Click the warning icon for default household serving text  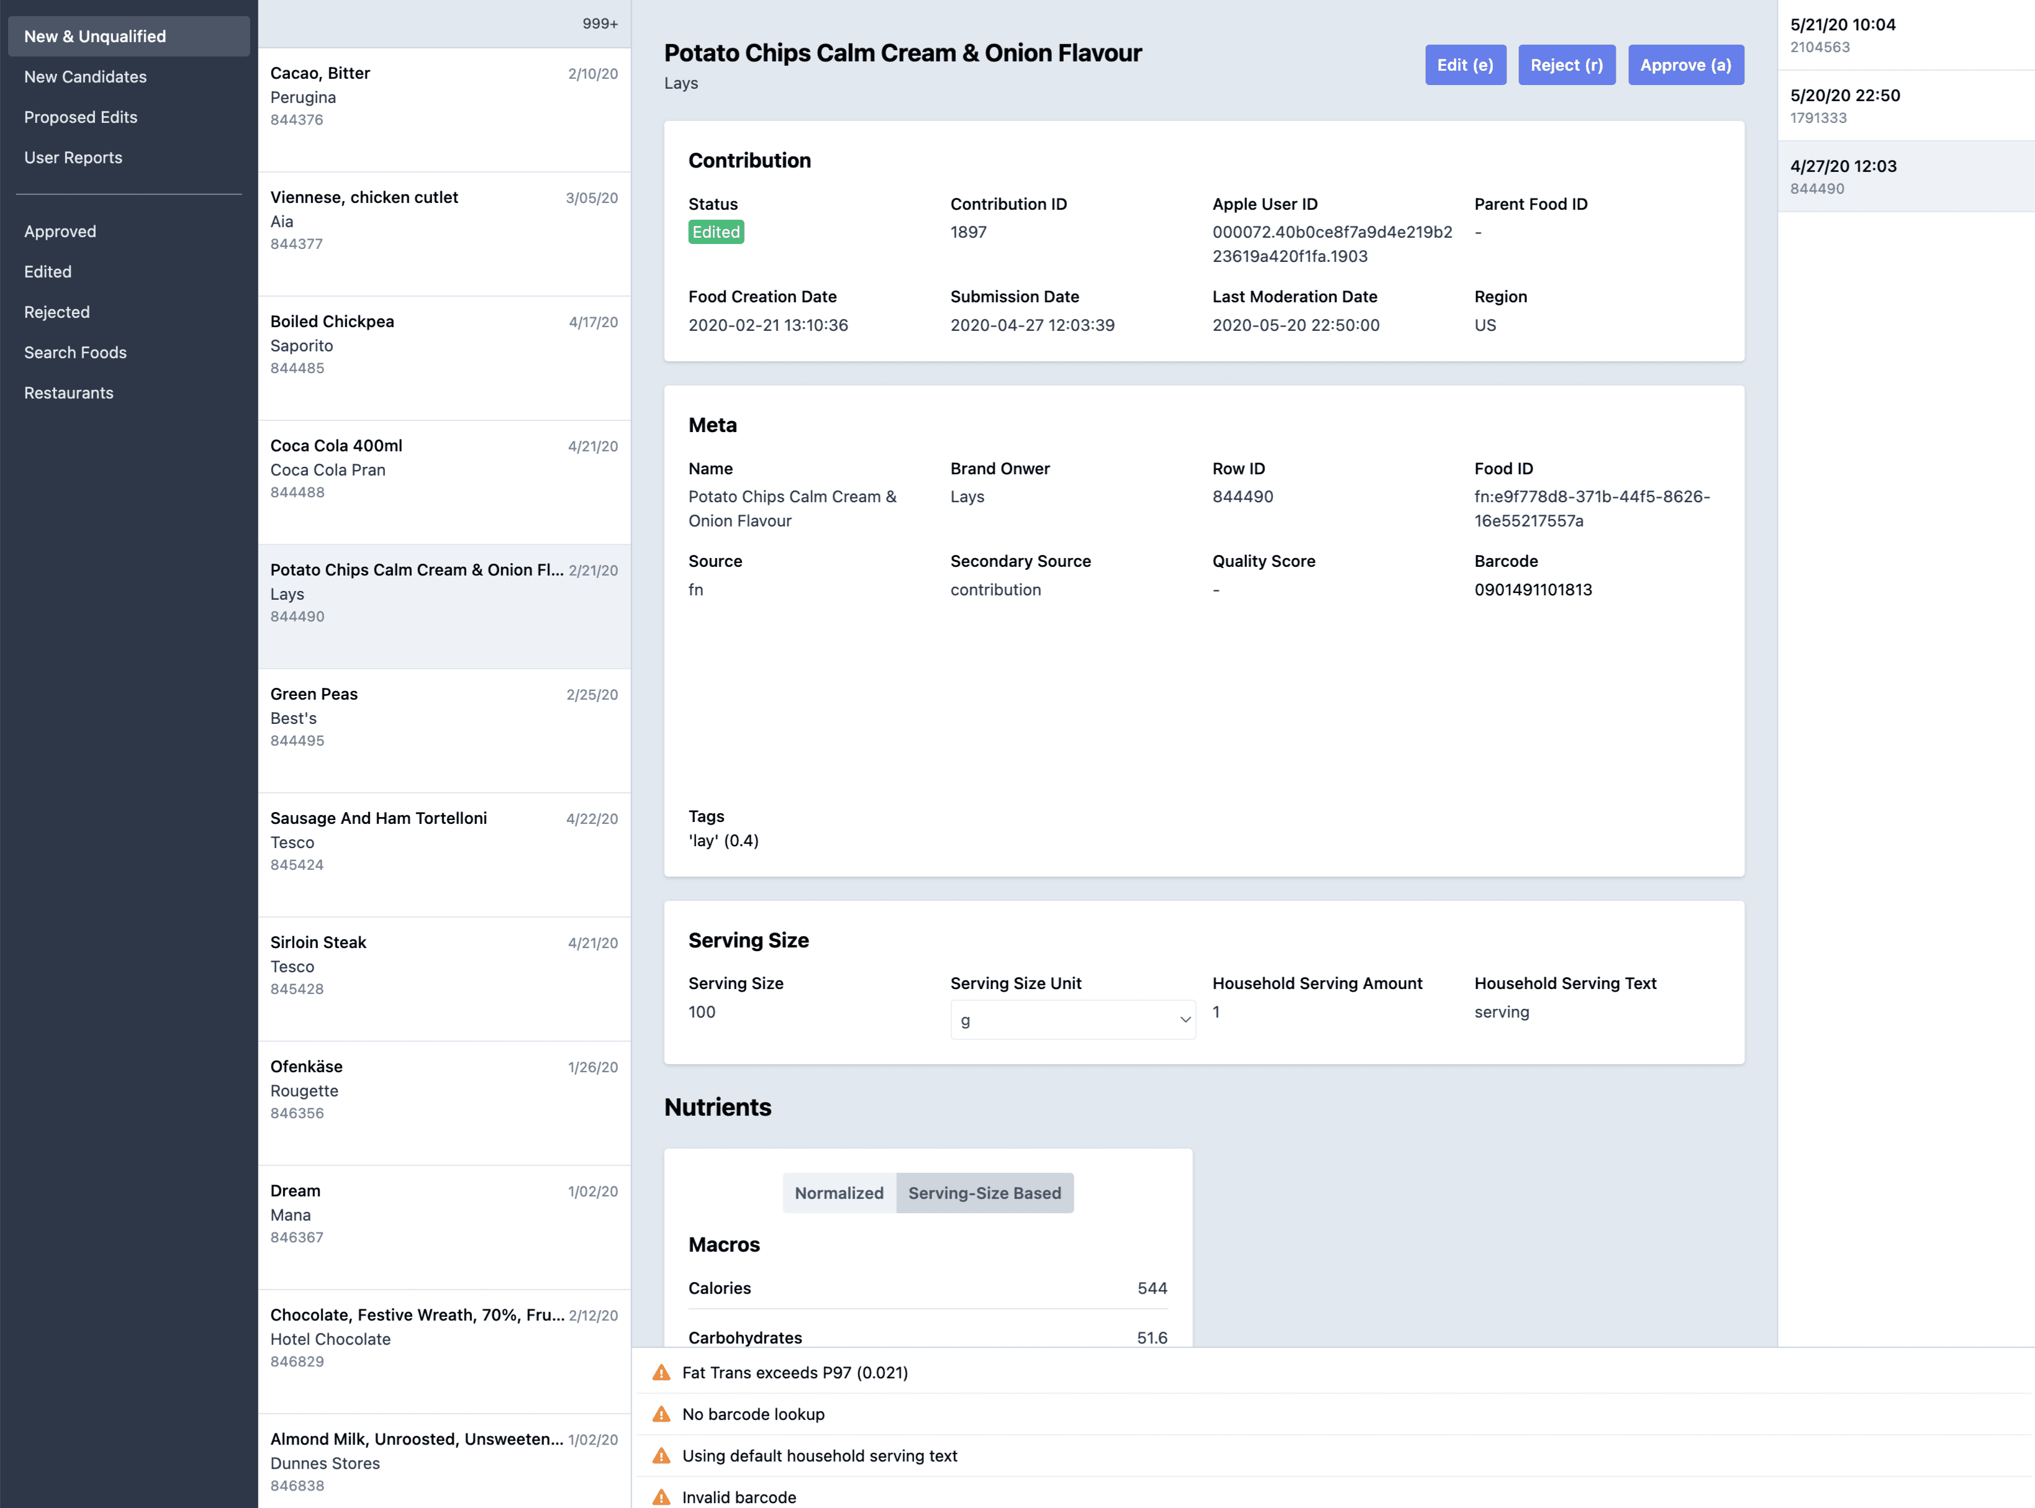coord(661,1455)
